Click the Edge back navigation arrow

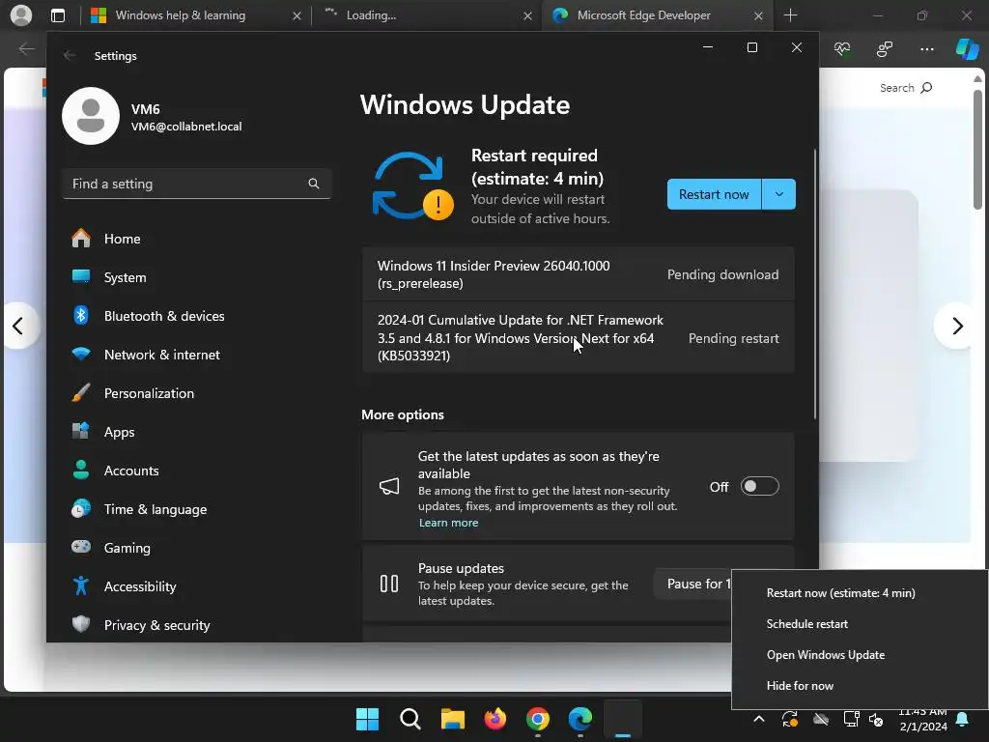click(x=26, y=48)
